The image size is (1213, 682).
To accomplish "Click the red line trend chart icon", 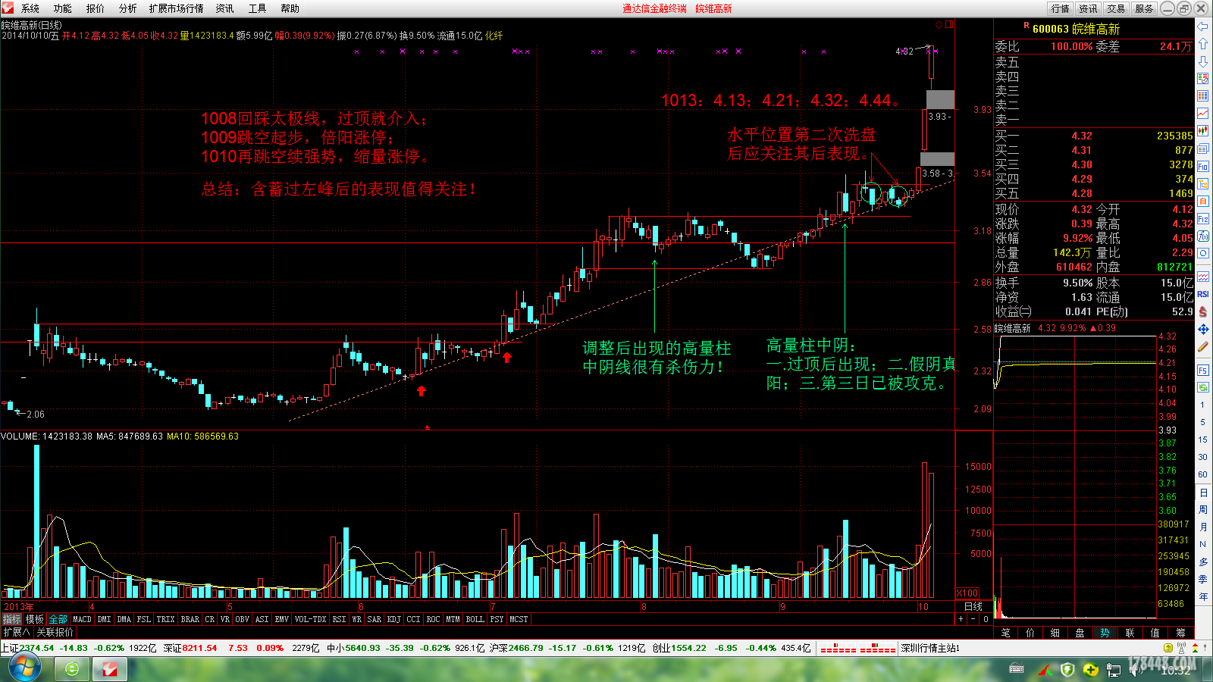I will pyautogui.click(x=1203, y=113).
